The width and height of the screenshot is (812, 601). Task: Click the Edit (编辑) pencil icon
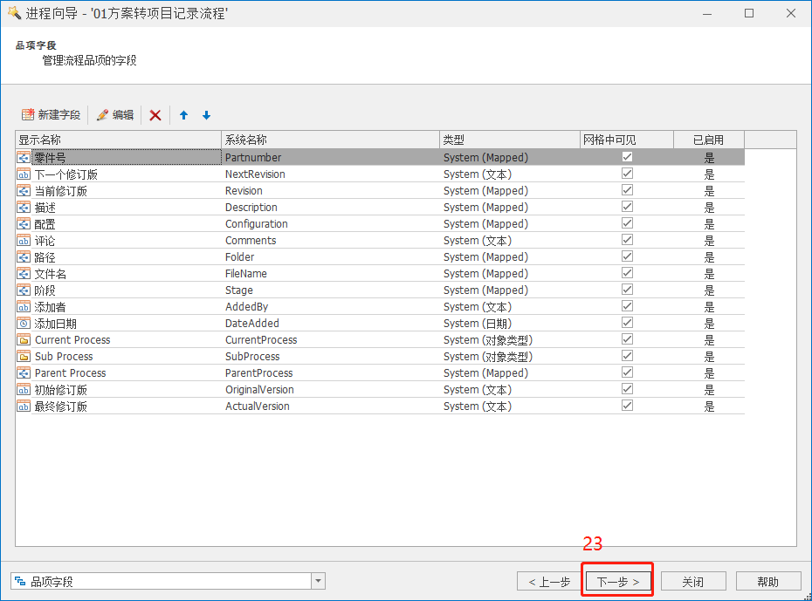(102, 115)
